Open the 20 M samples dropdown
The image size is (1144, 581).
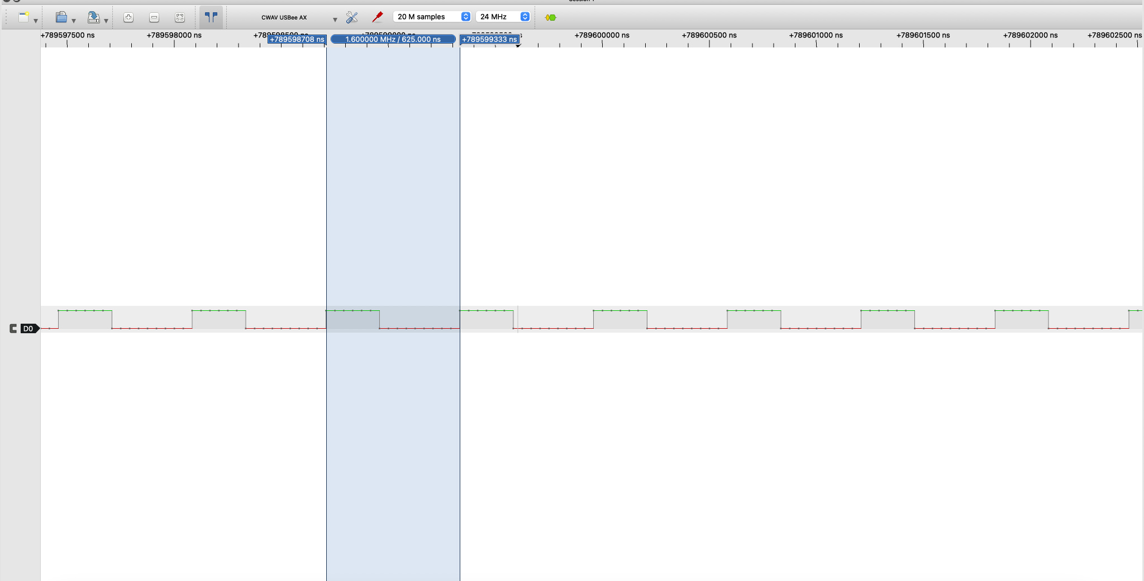click(x=433, y=17)
